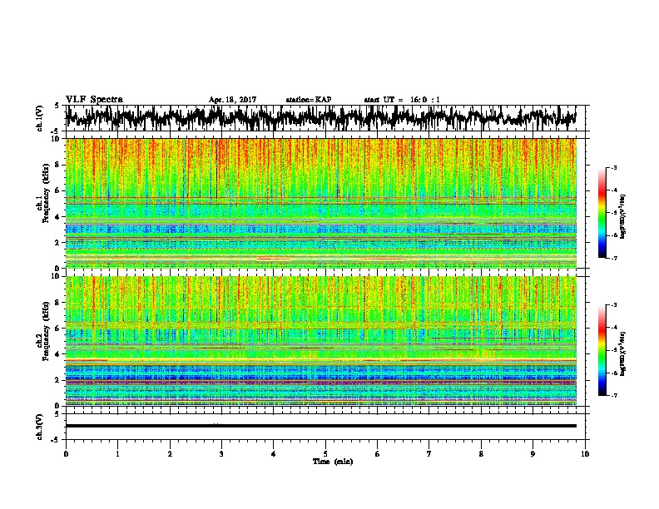Viewport: 659px width, 509px height.
Task: Click the ch.1 spectrogram image
Action: click(x=320, y=203)
